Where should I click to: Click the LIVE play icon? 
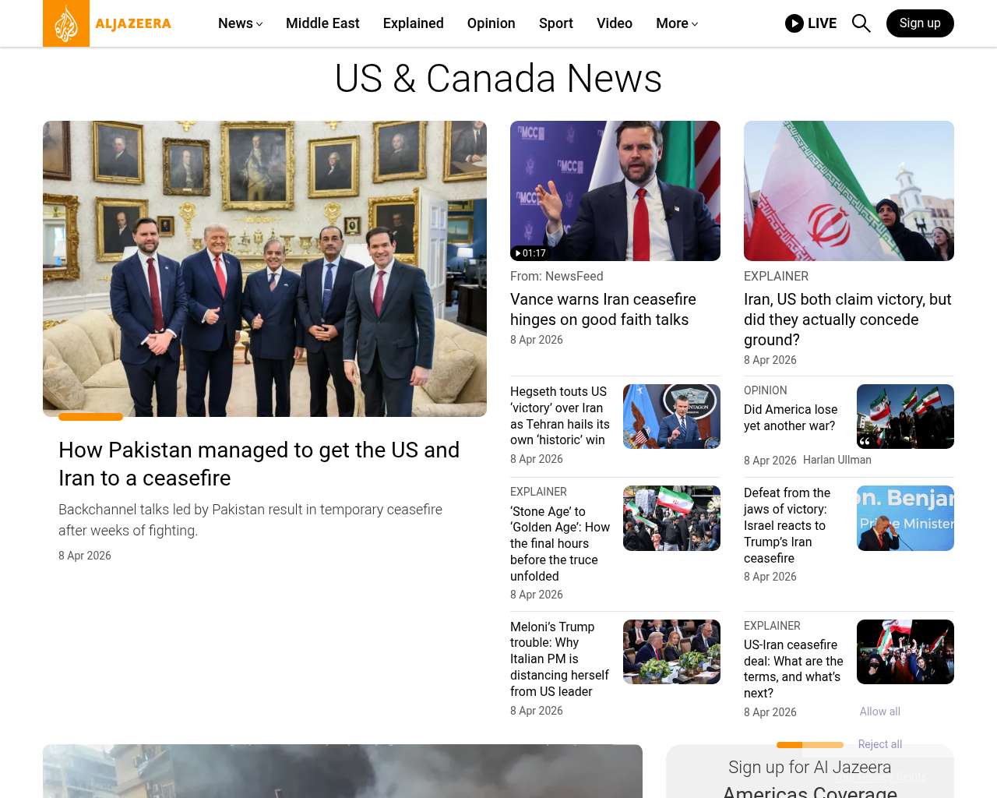point(794,23)
